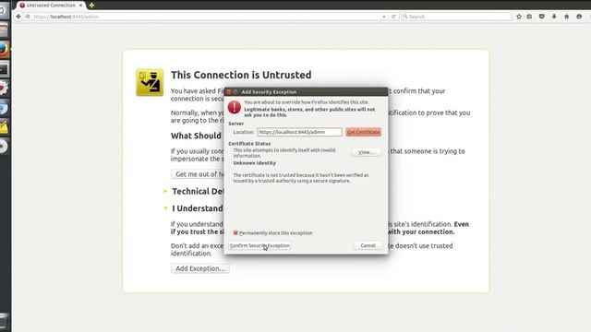The image size is (591, 332).
Task: Click the Unknown Identity label
Action: click(255, 163)
